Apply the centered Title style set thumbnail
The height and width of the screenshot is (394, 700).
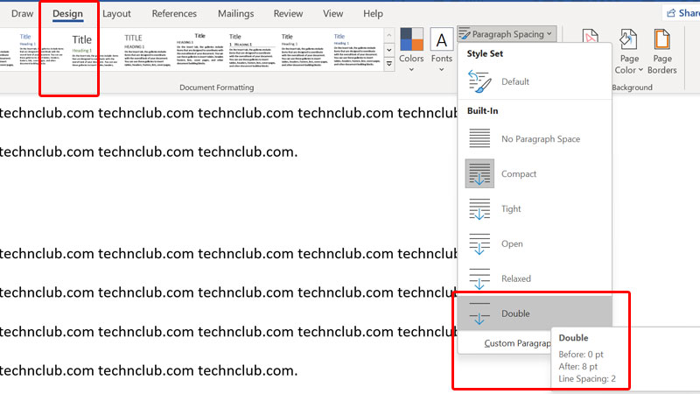[199, 50]
